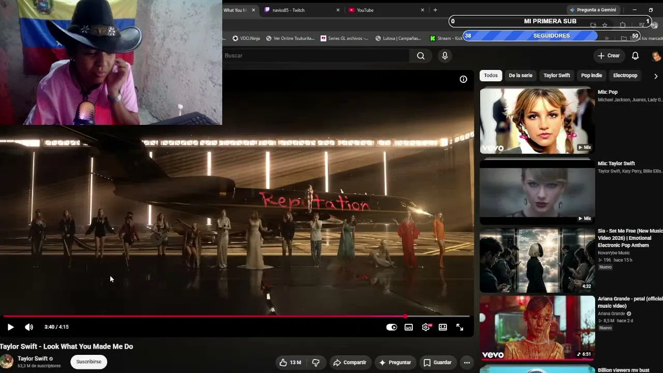This screenshot has height=373, width=663.
Task: Click the 'Ariana Grande - petal' video title
Action: pyautogui.click(x=630, y=302)
